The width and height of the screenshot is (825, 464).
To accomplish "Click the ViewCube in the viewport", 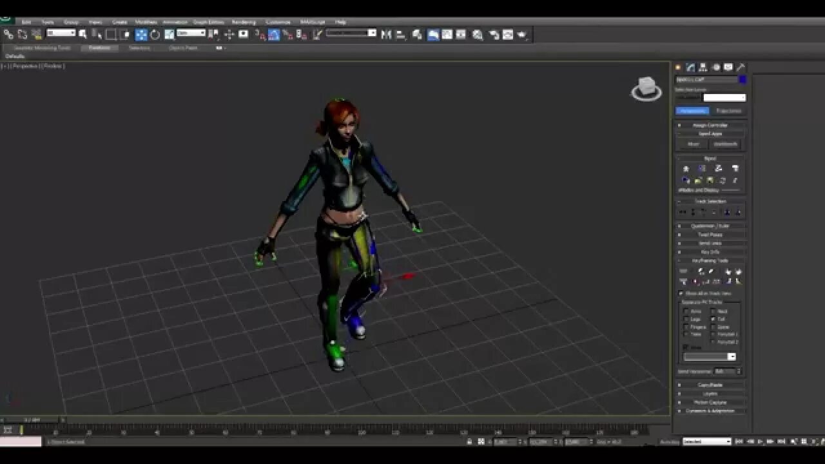I will (646, 89).
